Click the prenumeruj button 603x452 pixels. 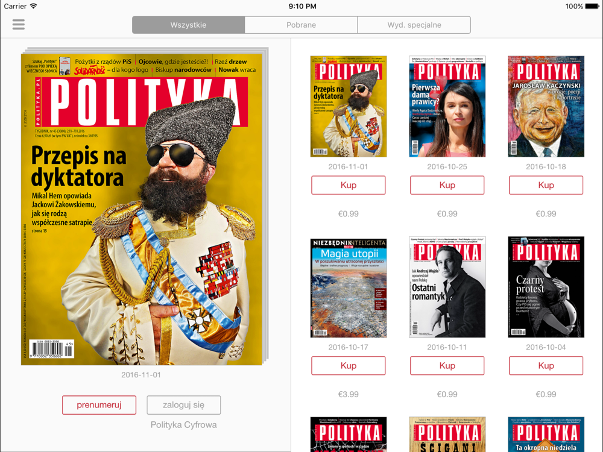coord(99,405)
